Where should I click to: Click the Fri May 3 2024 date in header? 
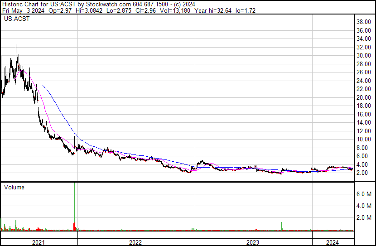[23, 10]
